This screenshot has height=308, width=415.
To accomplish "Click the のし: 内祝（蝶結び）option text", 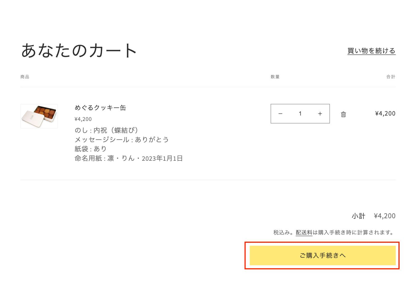I will (106, 130).
